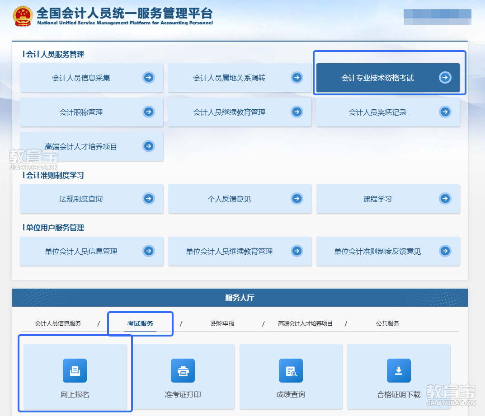485x416 pixels.
Task: Click arrow icon on 个人反馈意见 card
Action: [297, 198]
